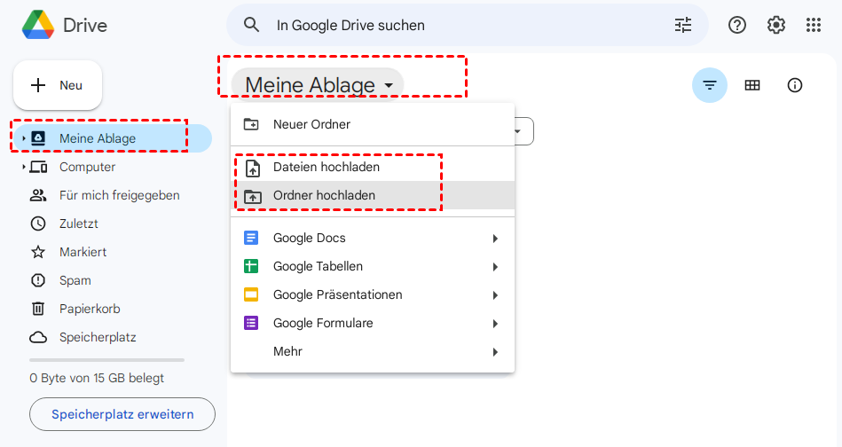
Task: Choose Ordner hochladen from menu
Action: (x=324, y=195)
